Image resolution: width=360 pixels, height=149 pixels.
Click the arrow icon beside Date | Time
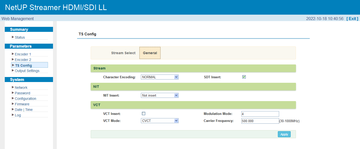pos(13,109)
